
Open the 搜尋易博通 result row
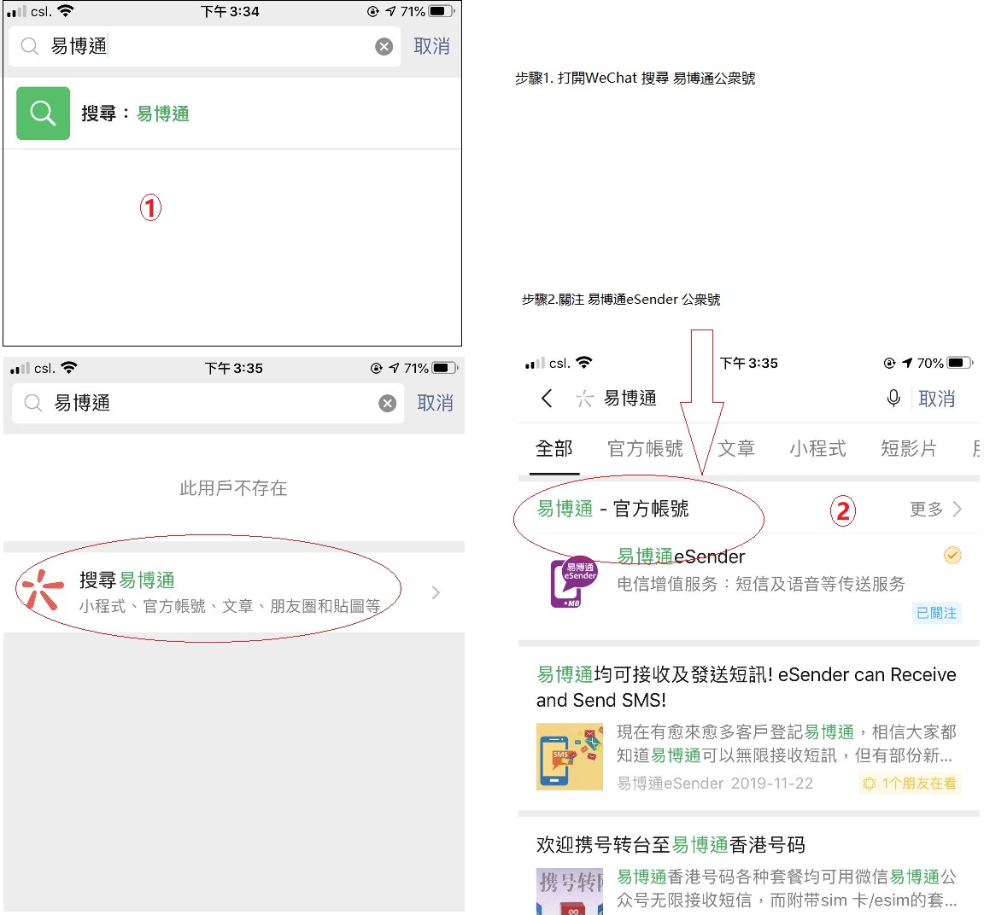233,592
